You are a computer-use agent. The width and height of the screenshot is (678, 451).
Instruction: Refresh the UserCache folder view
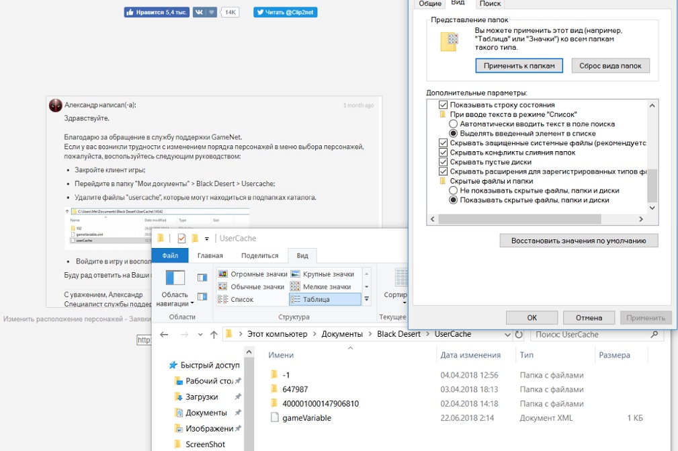[519, 334]
